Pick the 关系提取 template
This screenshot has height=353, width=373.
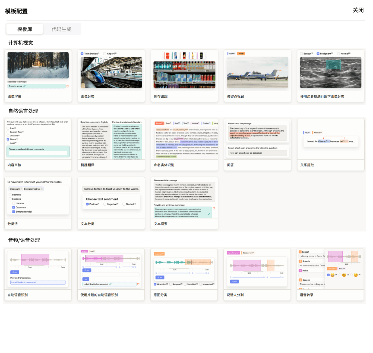pyautogui.click(x=331, y=144)
